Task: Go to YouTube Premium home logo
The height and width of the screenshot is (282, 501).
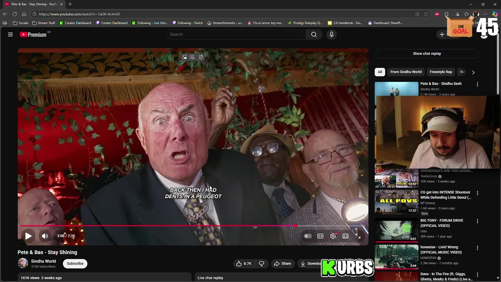Action: pyautogui.click(x=33, y=34)
